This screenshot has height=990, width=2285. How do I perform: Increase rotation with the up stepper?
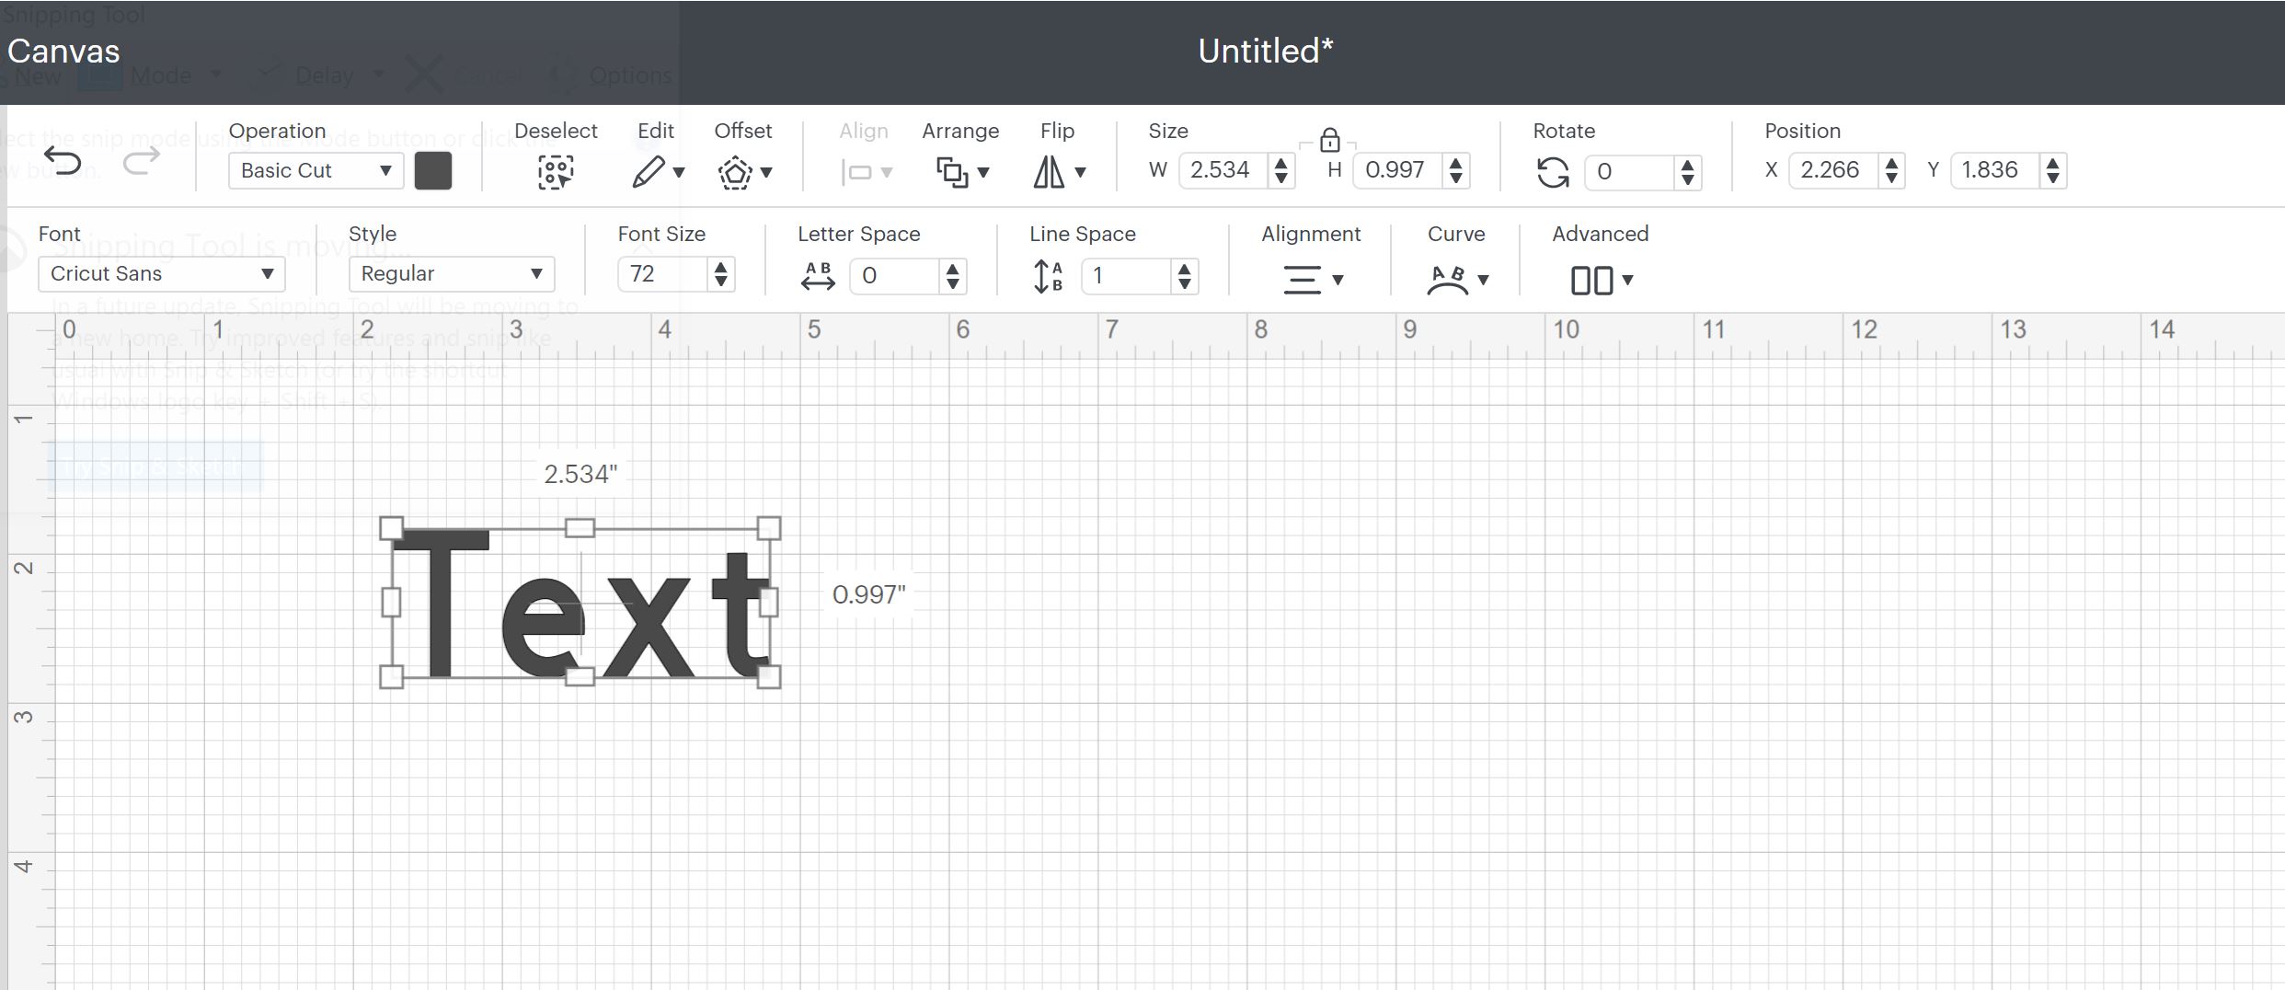click(x=1687, y=164)
